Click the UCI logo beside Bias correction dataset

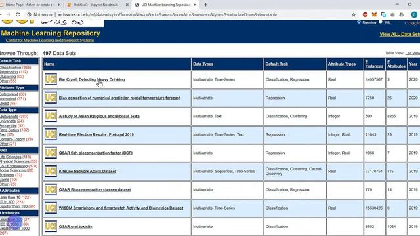[x=51, y=98]
